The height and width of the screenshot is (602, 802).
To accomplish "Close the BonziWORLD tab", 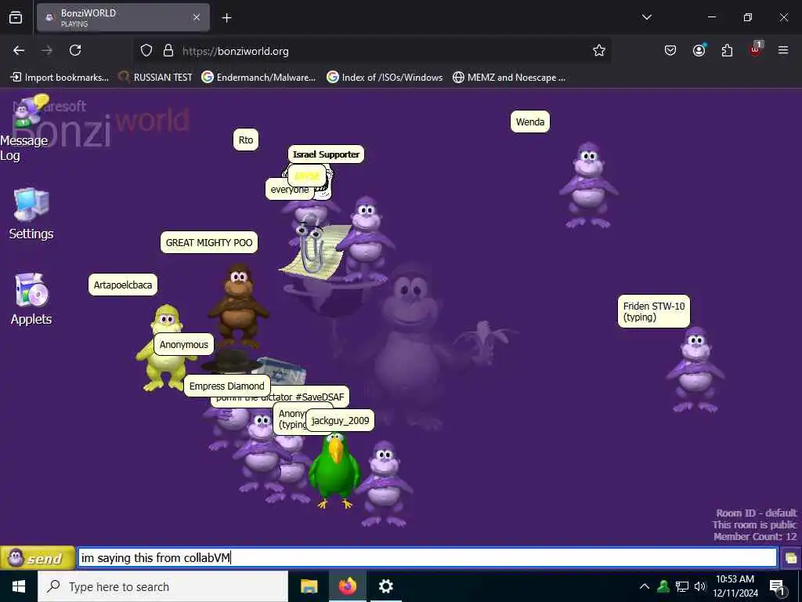I will coord(197,17).
